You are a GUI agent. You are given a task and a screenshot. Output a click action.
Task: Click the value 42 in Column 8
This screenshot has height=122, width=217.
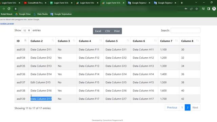pos(183,99)
